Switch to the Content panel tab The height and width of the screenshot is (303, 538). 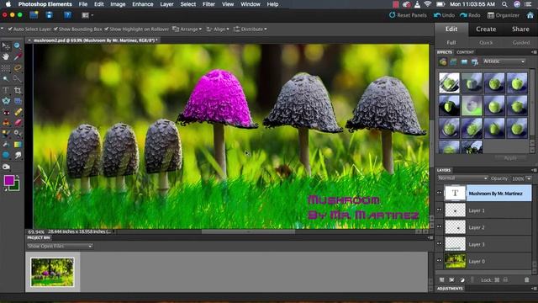coord(465,52)
